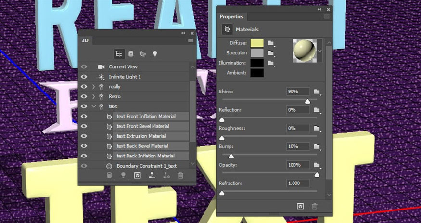The height and width of the screenshot is (223, 421).
Task: Click Roughness texture folder icon
Action: tap(317, 128)
